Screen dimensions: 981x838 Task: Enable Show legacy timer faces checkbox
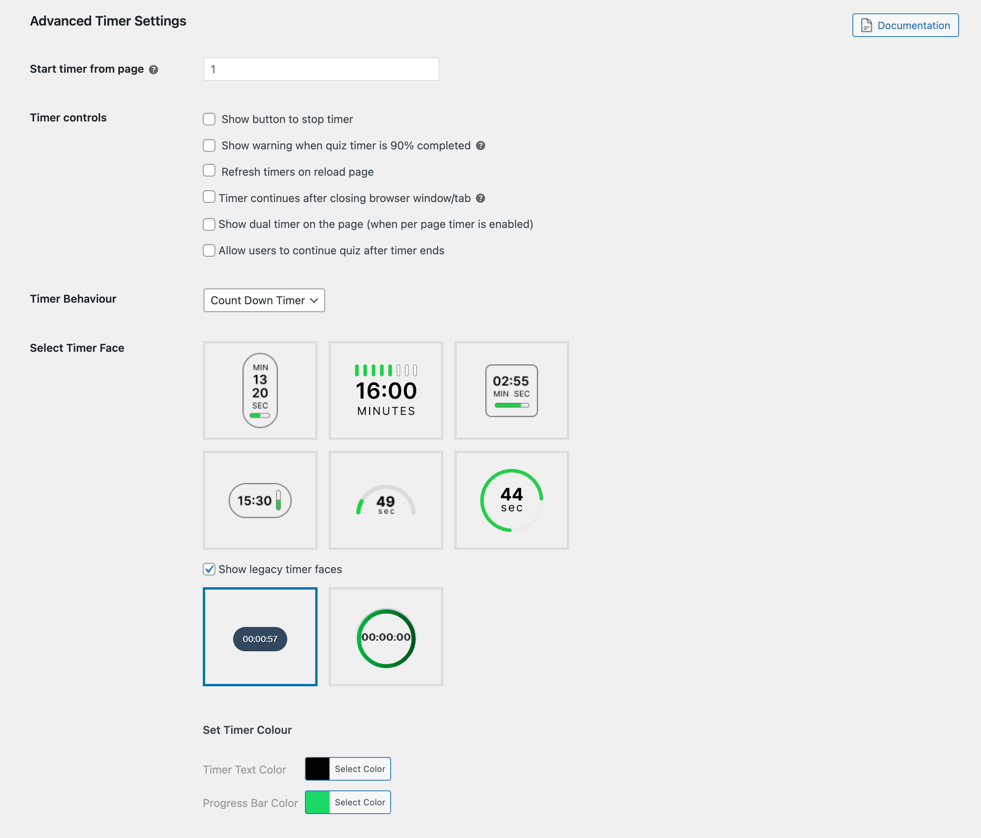pos(209,570)
